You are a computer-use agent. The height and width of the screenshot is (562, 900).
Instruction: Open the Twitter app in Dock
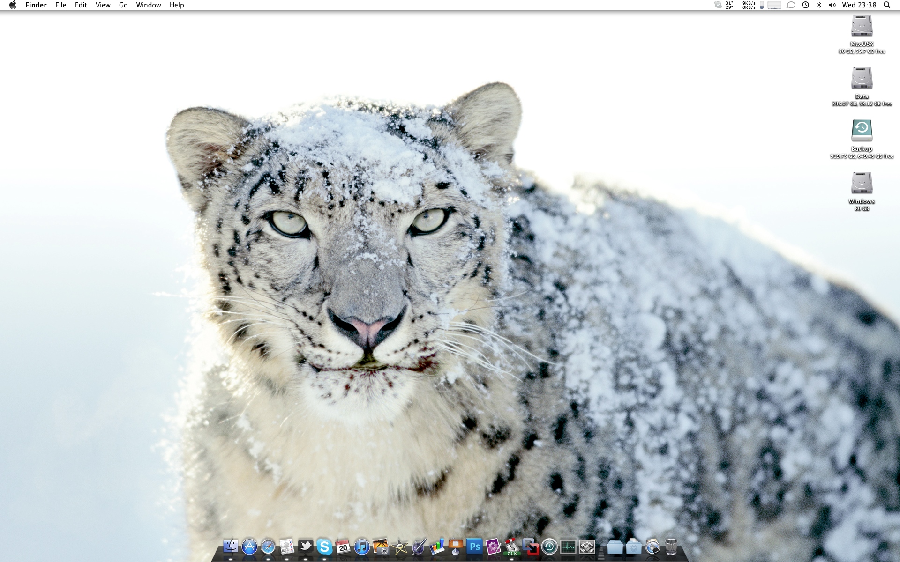click(x=306, y=547)
